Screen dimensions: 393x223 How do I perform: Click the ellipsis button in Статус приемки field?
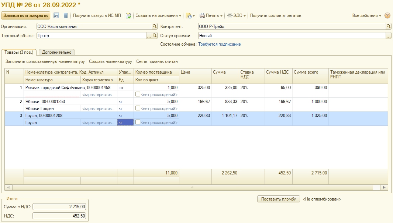388,36
